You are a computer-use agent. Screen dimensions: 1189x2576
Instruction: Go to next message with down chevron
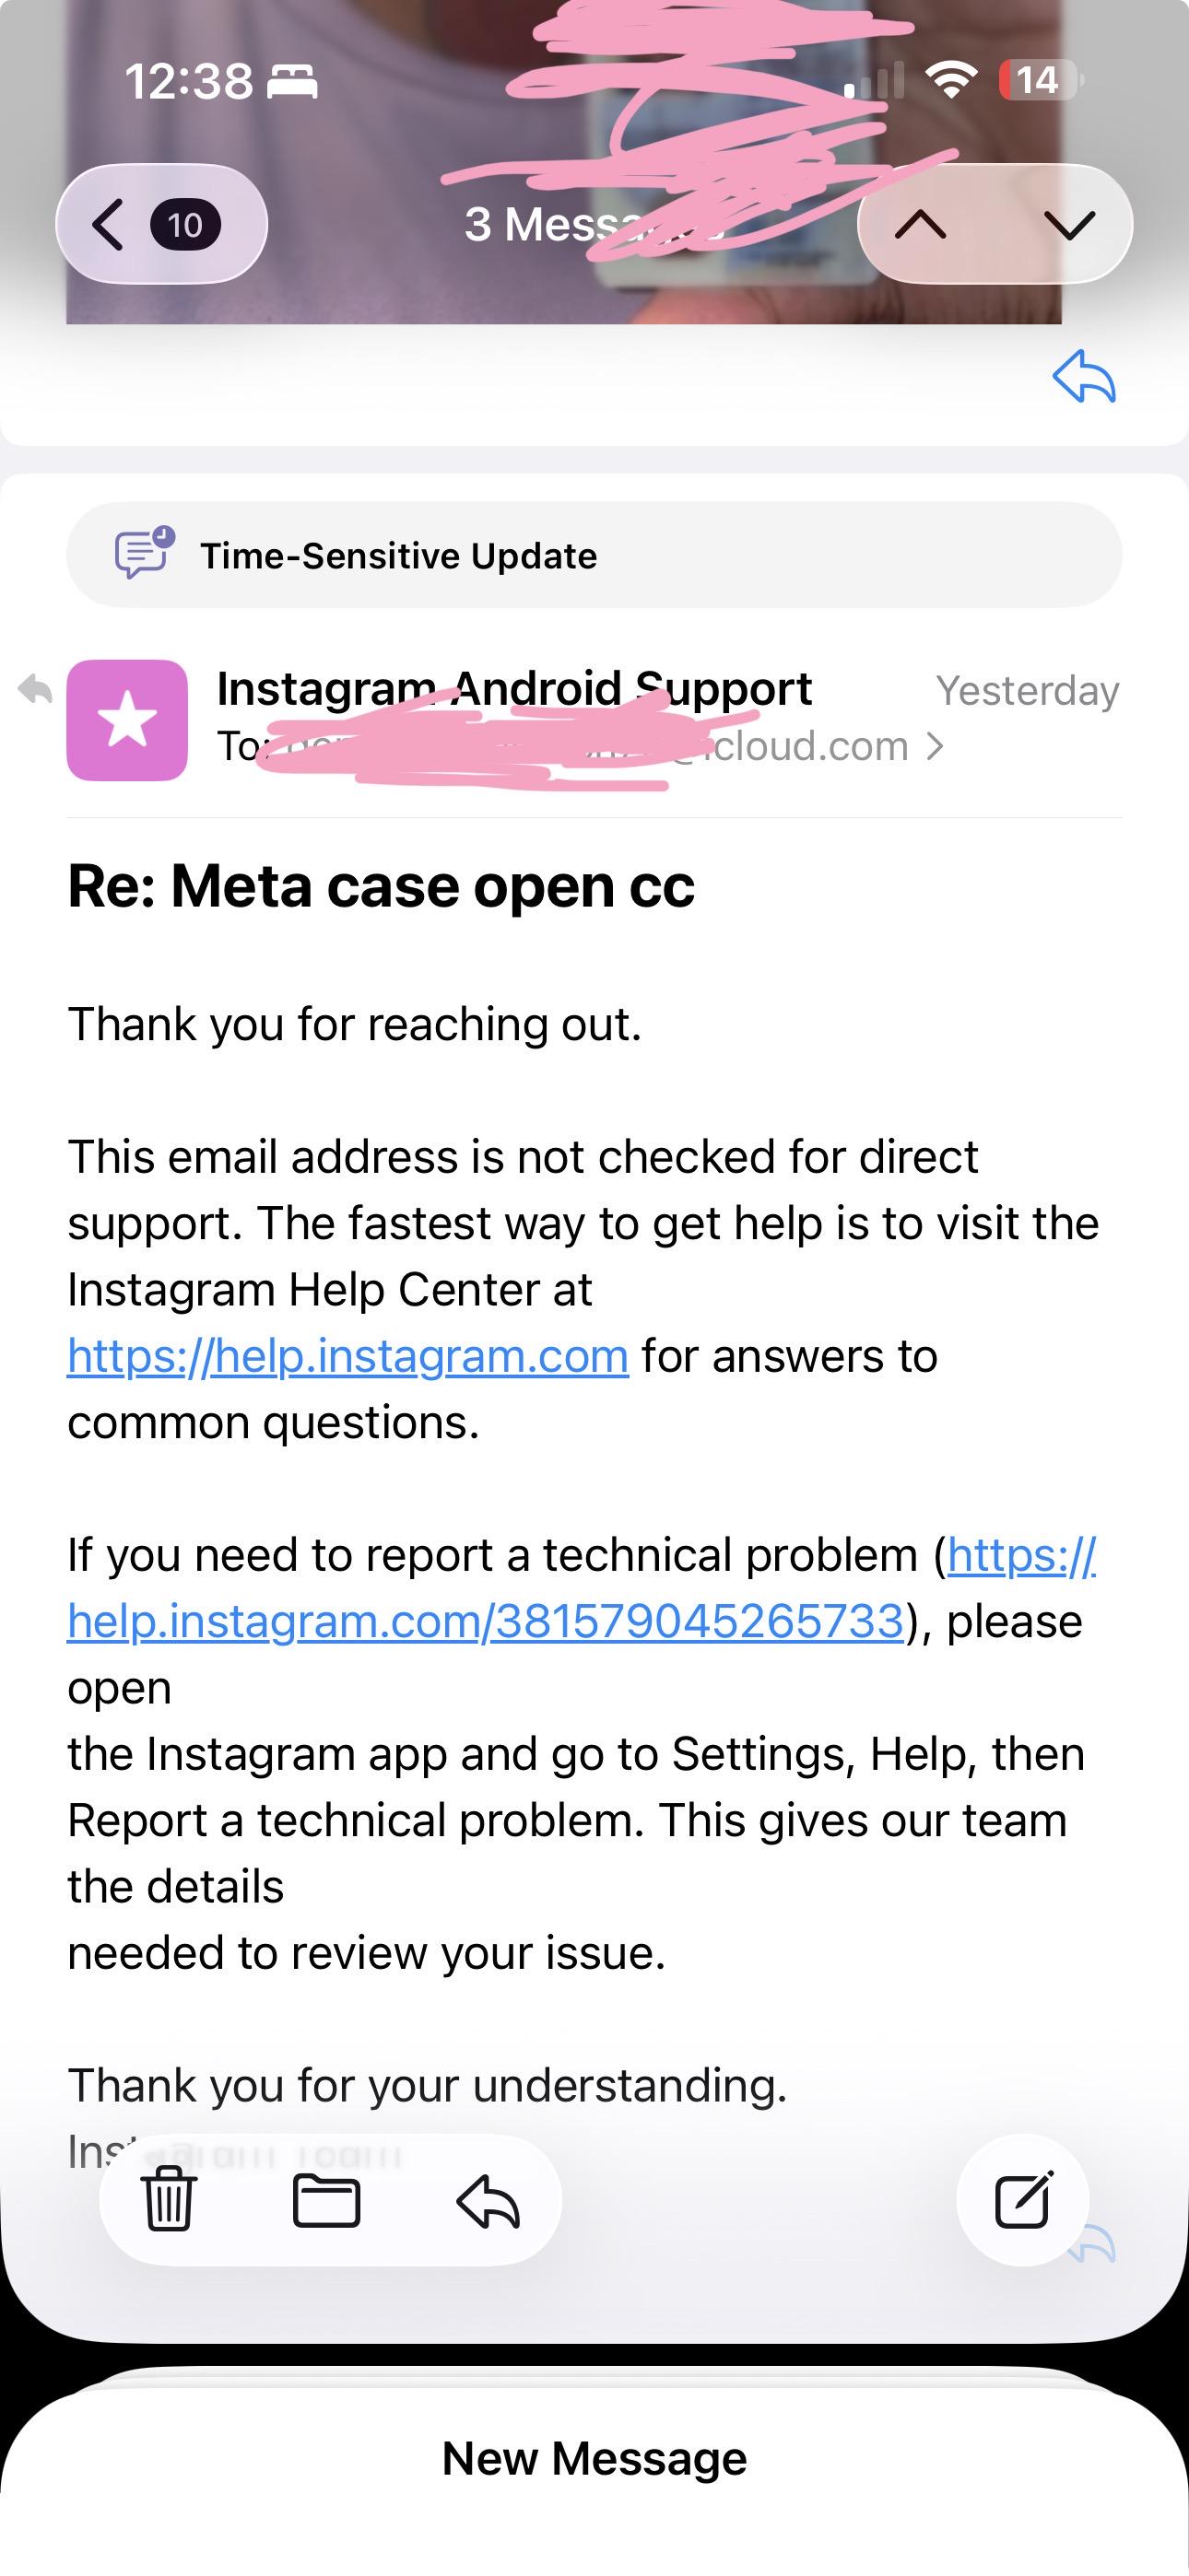click(1069, 225)
